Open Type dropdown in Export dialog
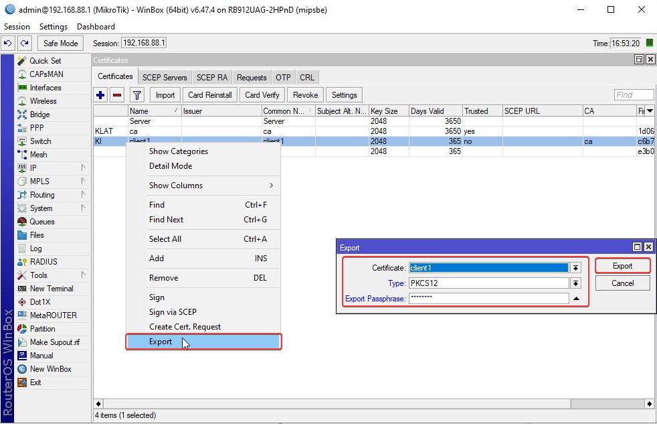 (576, 283)
